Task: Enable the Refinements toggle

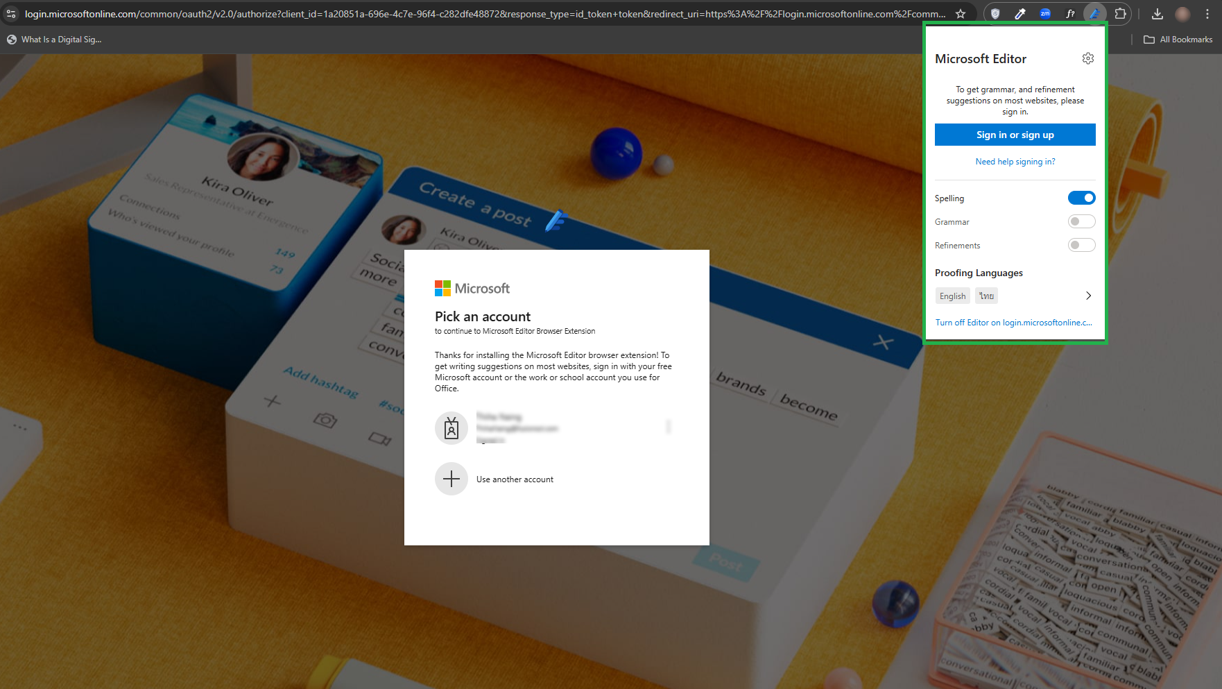Action: 1081,245
